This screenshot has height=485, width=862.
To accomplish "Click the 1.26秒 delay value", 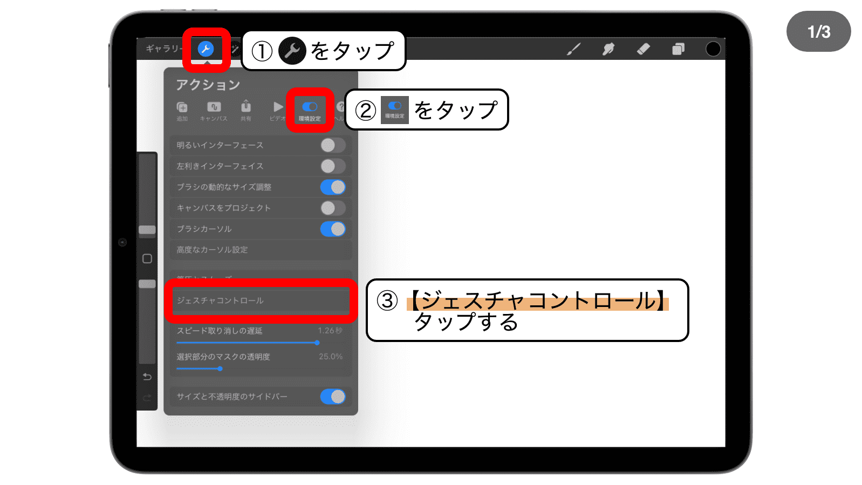I will click(x=330, y=331).
